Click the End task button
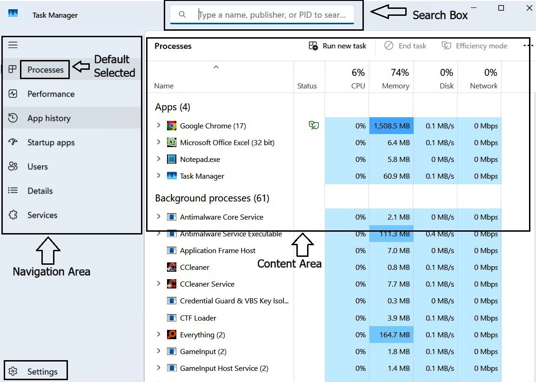 coord(405,46)
